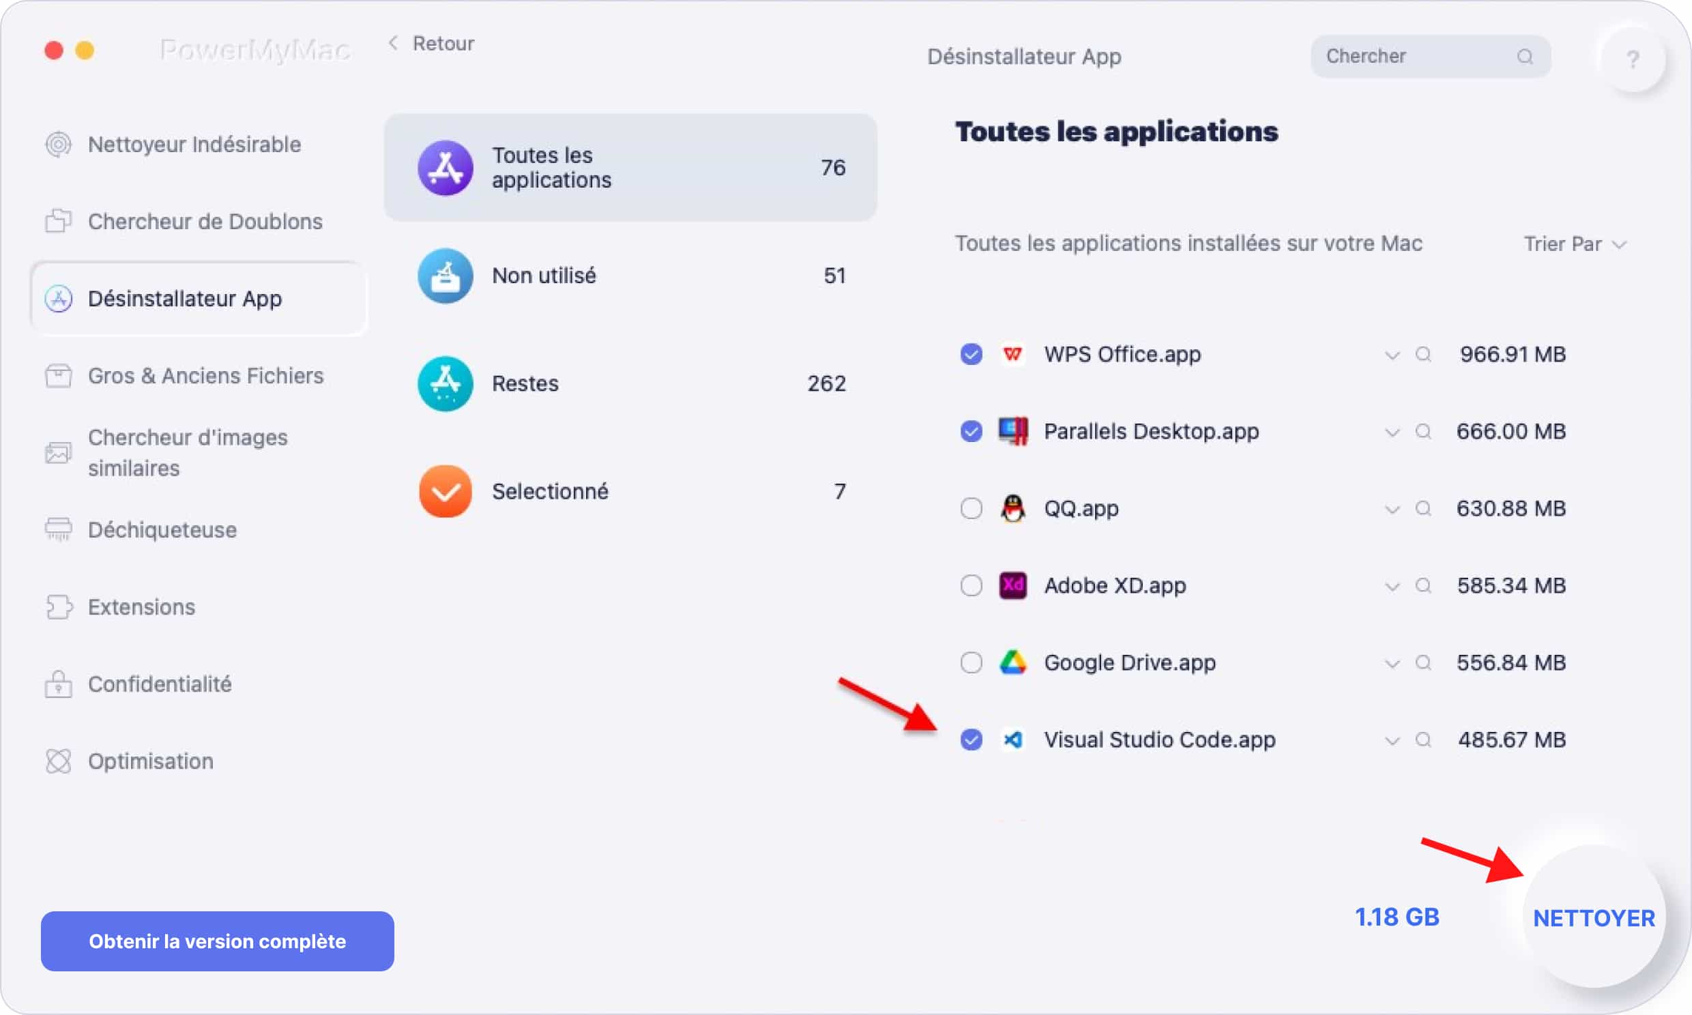Click the Gros & Anciens Fichiers icon
Viewport: 1692px width, 1015px height.
(x=59, y=375)
